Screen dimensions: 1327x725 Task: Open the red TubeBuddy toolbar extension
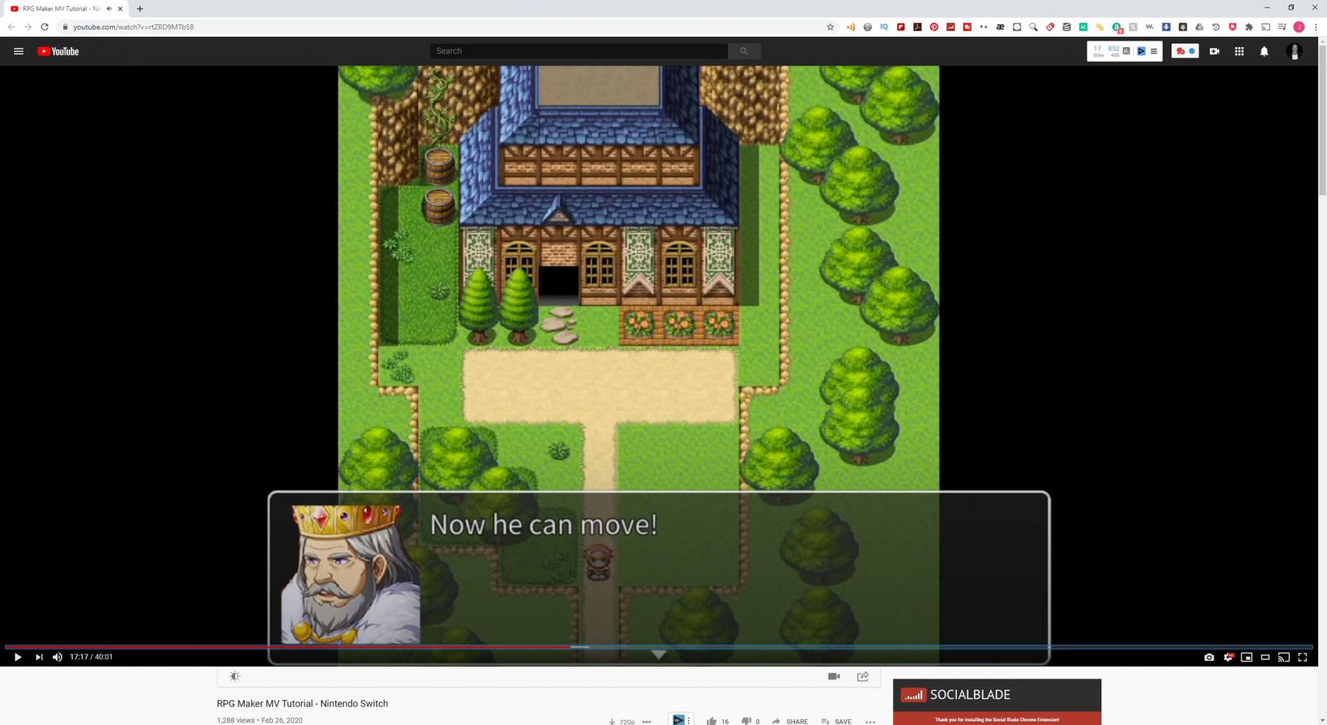point(967,27)
